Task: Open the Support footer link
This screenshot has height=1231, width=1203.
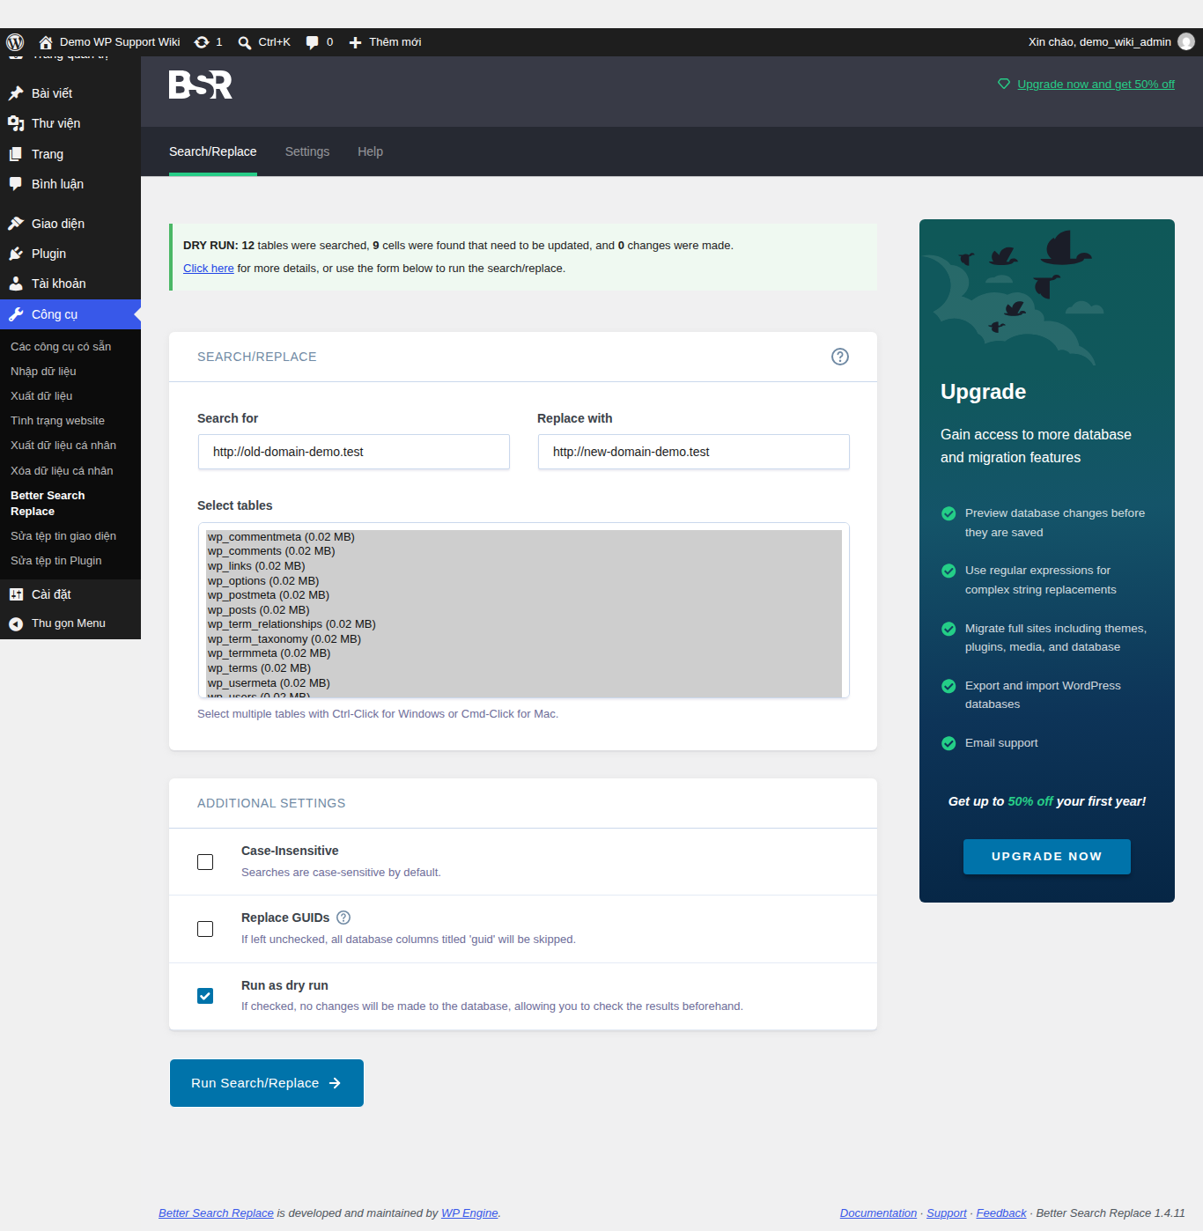Action: (947, 1213)
